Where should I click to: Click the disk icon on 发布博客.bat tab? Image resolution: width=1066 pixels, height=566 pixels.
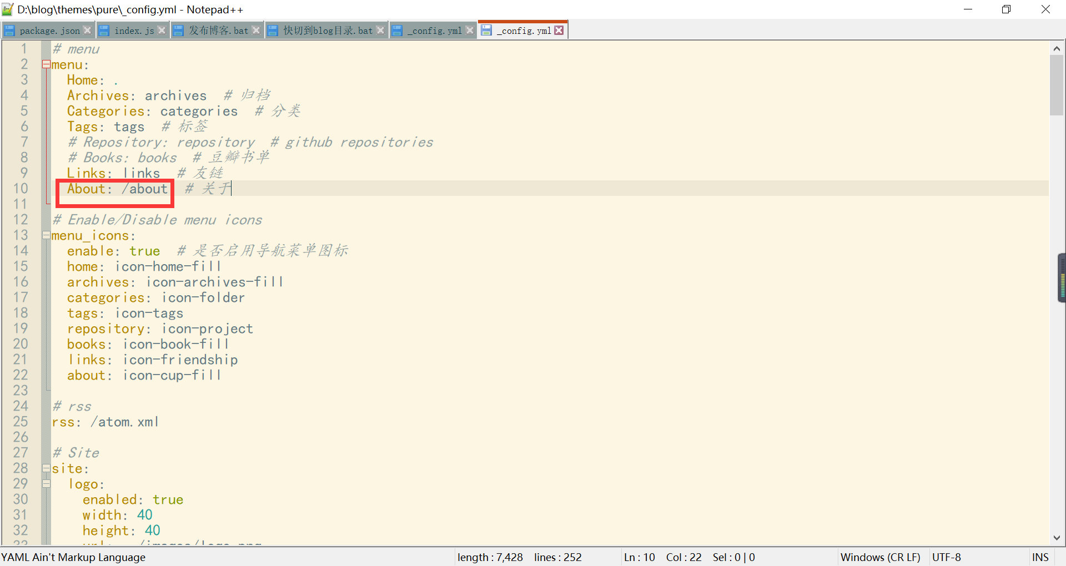pos(178,31)
